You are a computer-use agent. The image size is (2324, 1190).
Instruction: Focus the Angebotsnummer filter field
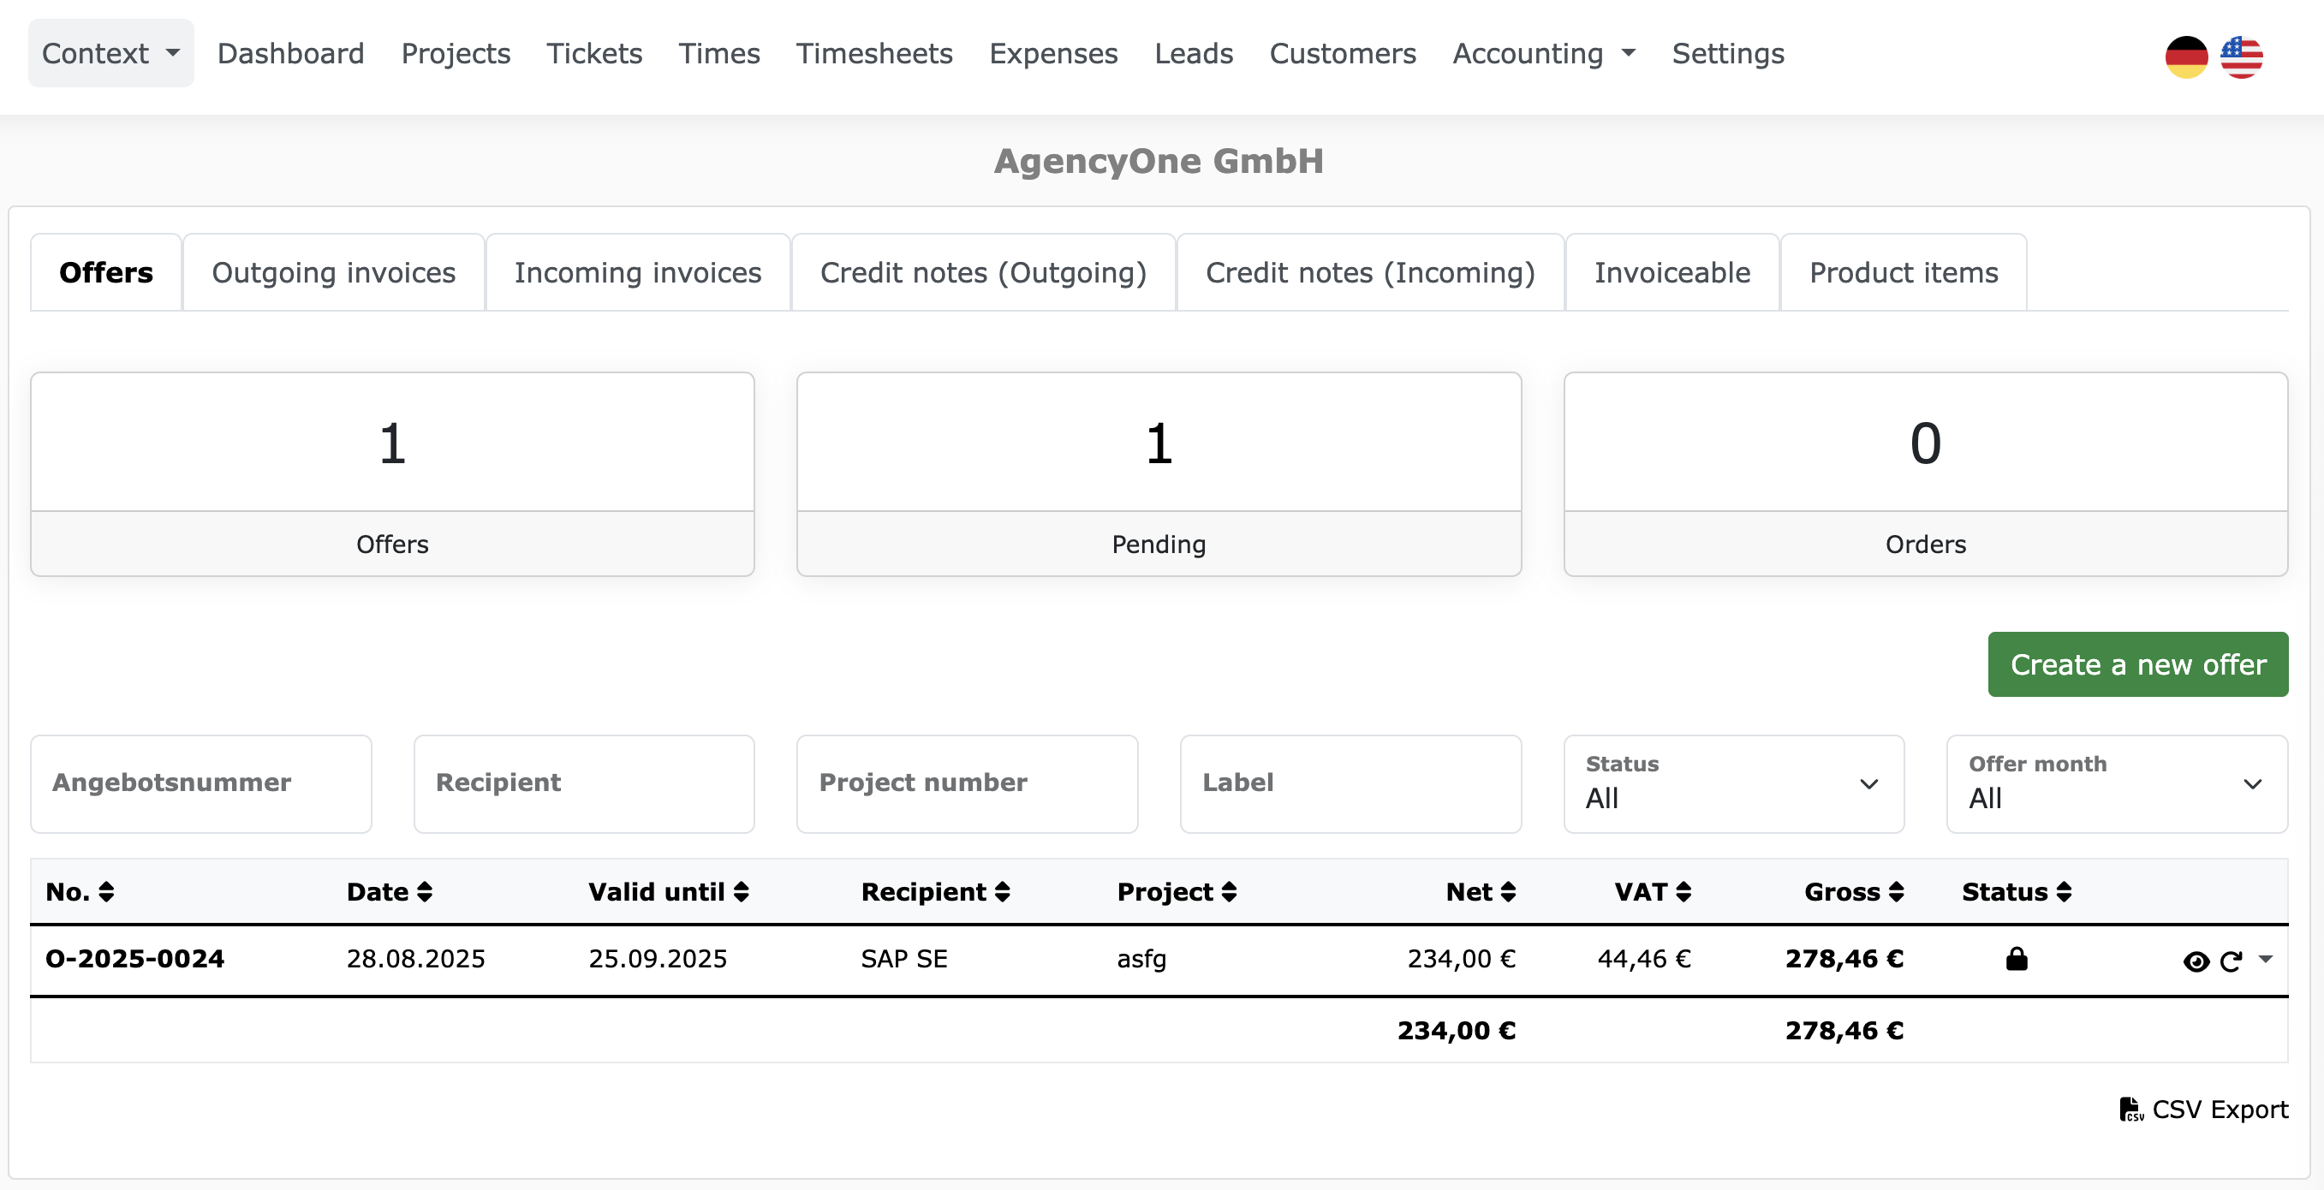coord(200,784)
